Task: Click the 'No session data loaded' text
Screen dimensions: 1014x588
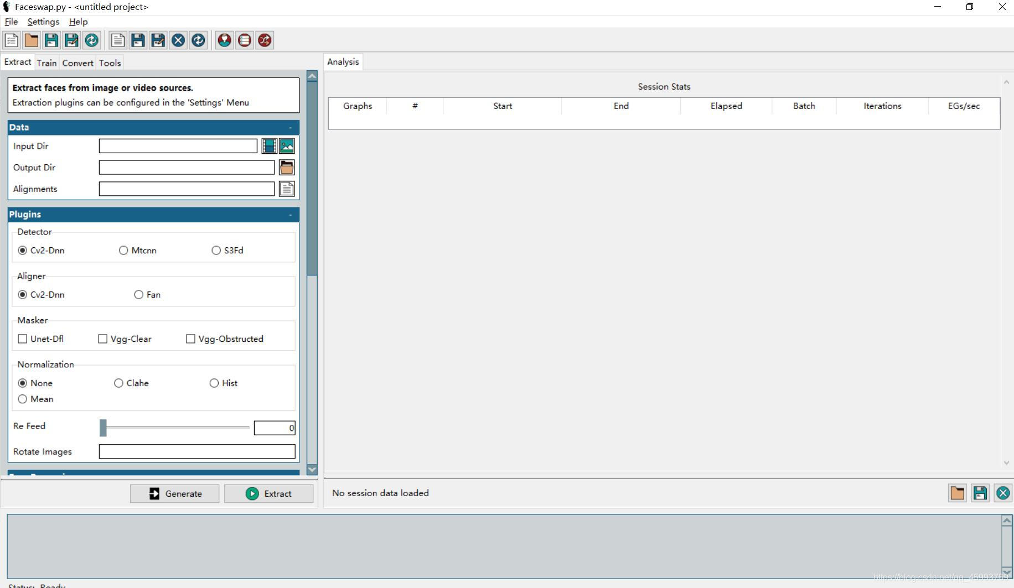Action: pyautogui.click(x=380, y=493)
